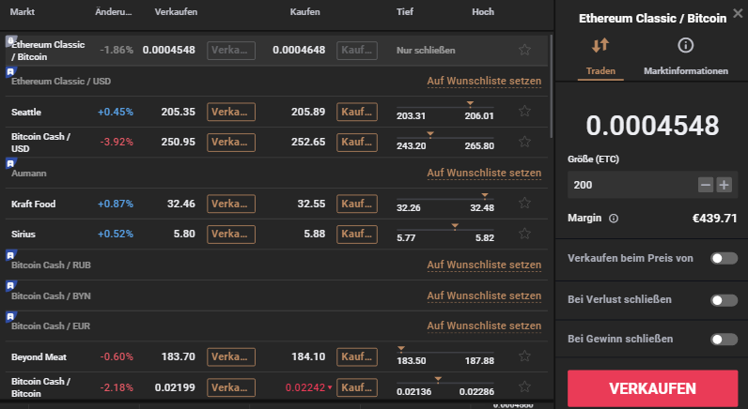Image resolution: width=748 pixels, height=409 pixels.
Task: Favorite Sirius using its star icon
Action: coord(524,235)
